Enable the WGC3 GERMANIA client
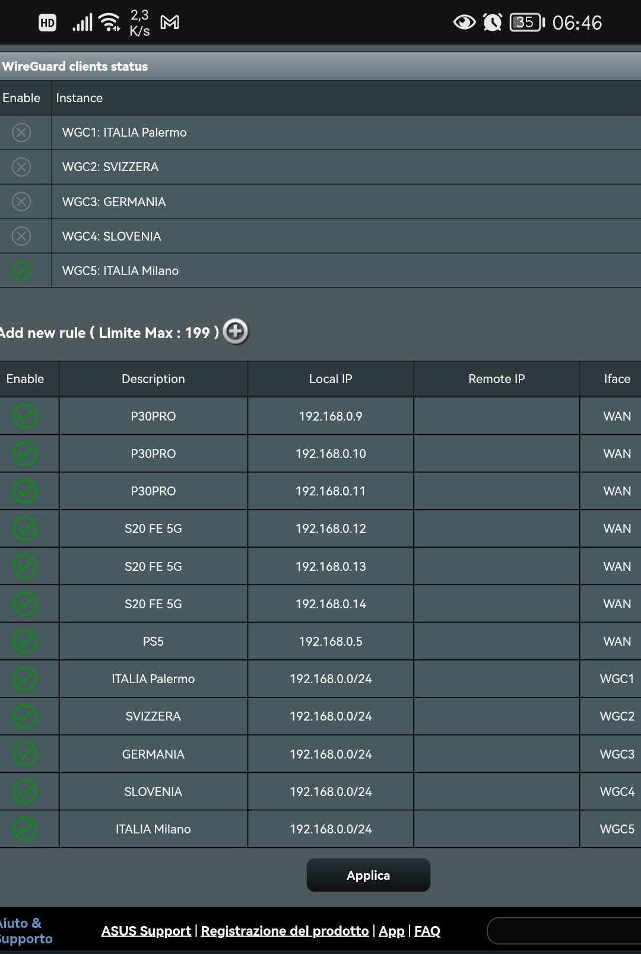 21,202
